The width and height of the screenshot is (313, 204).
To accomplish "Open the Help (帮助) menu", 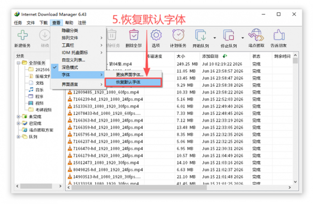I will (x=69, y=23).
